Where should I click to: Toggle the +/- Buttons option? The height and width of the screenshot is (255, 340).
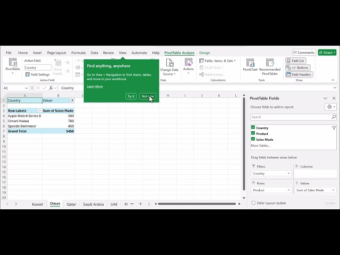coord(297,67)
